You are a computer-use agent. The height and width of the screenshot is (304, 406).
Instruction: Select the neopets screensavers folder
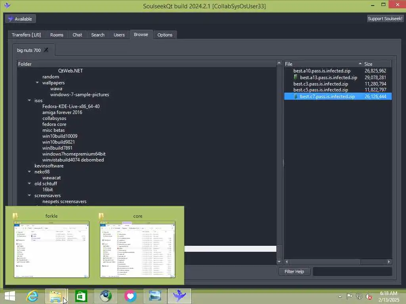tap(65, 201)
